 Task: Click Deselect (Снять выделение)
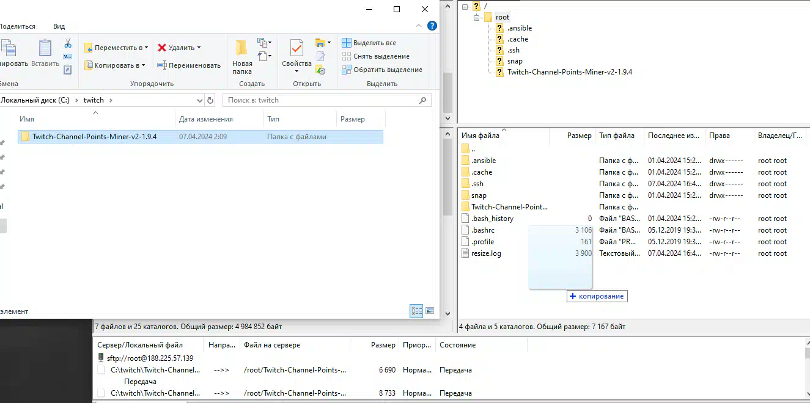tap(375, 56)
